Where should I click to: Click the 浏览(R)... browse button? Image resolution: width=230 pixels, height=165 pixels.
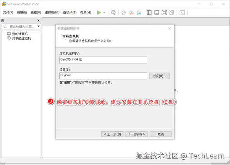tap(159, 76)
